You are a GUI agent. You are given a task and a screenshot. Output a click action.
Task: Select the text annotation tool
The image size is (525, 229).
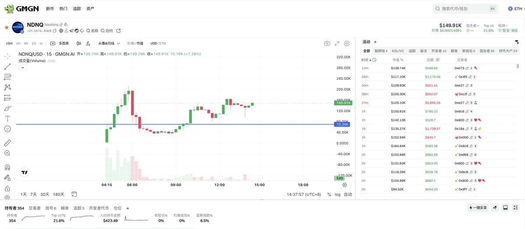[7, 119]
